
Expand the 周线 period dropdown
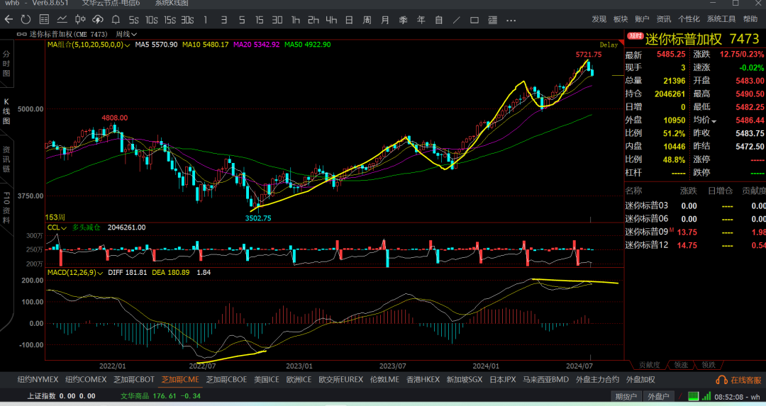[126, 34]
